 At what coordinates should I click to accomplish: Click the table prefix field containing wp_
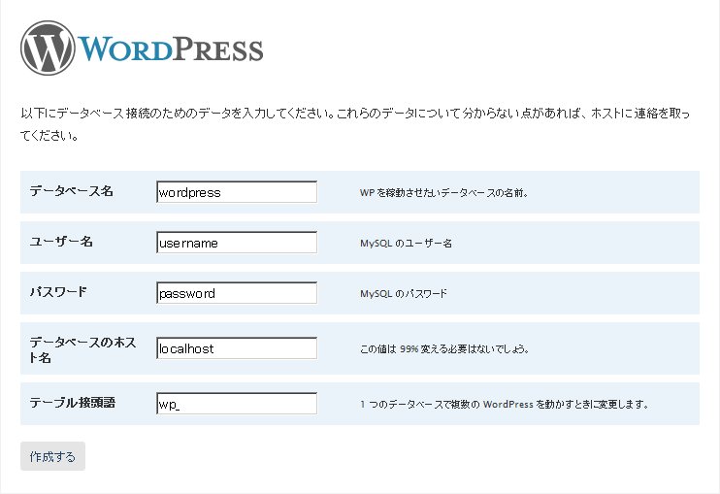[237, 403]
